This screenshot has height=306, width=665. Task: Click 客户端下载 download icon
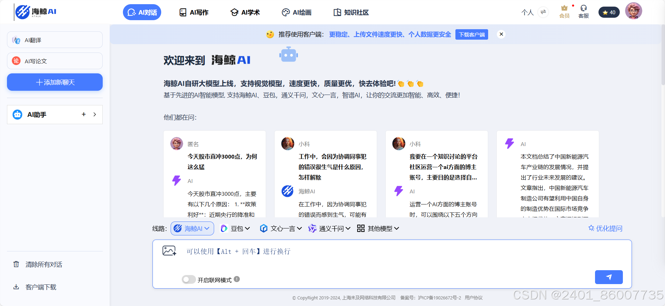(16, 287)
